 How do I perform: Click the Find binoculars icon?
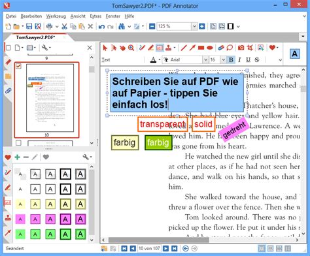point(122,27)
